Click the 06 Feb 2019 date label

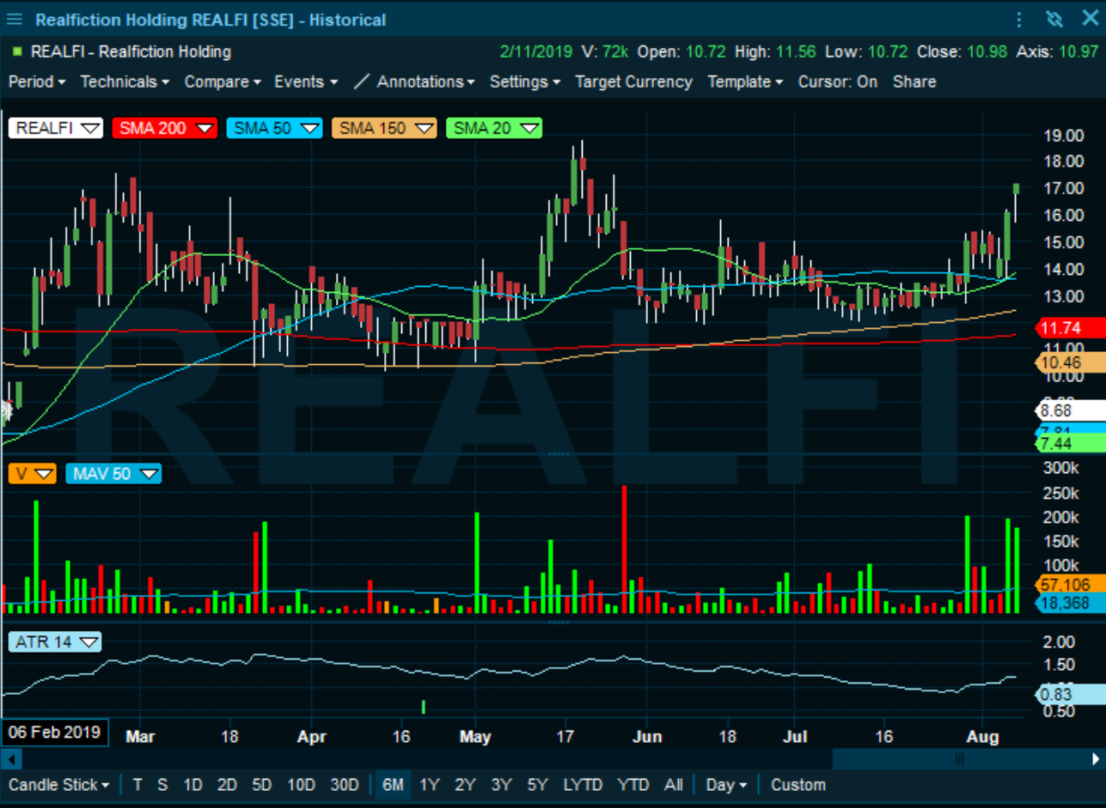(x=55, y=732)
